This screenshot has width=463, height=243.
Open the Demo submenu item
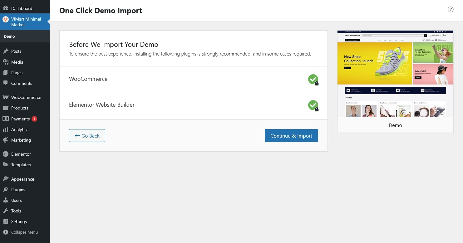(x=9, y=36)
